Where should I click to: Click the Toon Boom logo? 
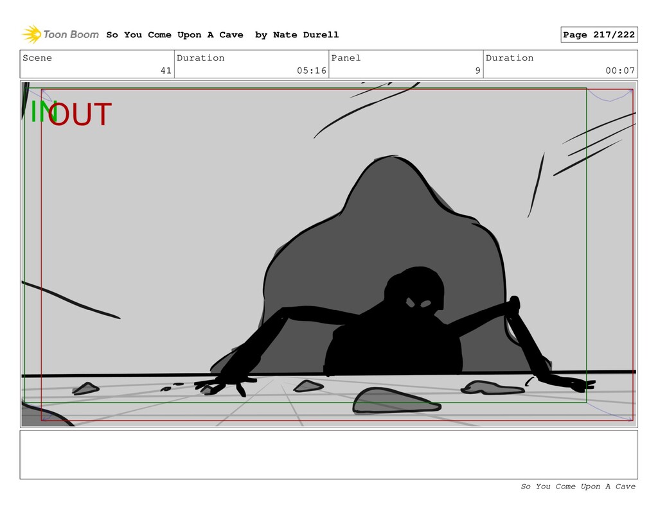pos(60,35)
